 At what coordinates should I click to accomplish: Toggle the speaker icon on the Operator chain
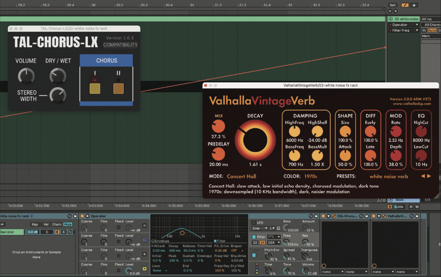pos(57,232)
